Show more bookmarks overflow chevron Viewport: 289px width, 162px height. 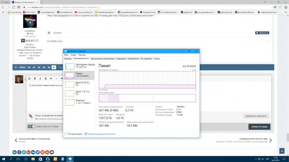(x=286, y=12)
